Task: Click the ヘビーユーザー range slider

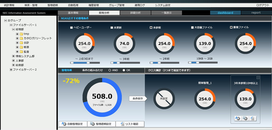Action: click(x=85, y=63)
